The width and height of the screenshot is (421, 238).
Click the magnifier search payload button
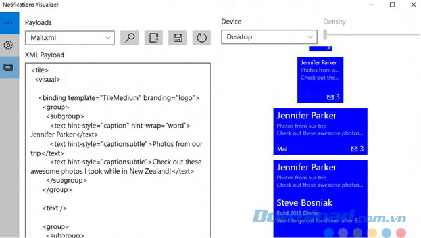coord(130,38)
